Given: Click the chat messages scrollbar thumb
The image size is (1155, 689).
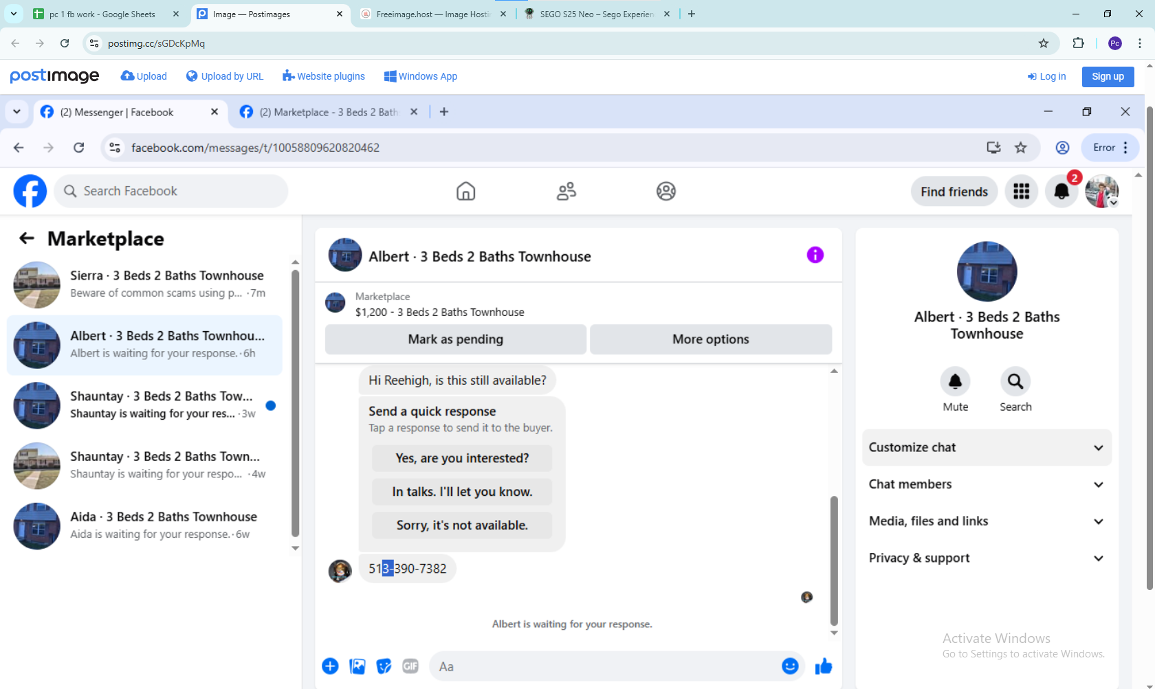Looking at the screenshot, I should [x=834, y=560].
